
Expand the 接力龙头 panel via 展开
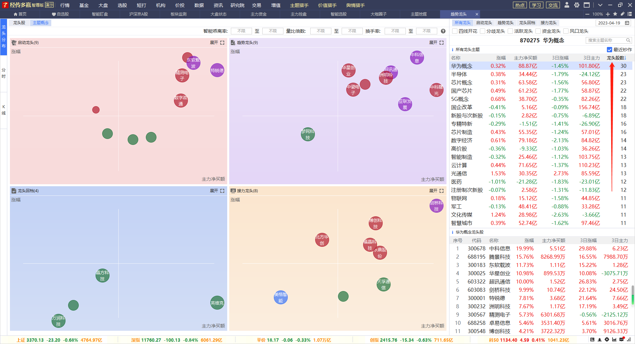(x=433, y=191)
